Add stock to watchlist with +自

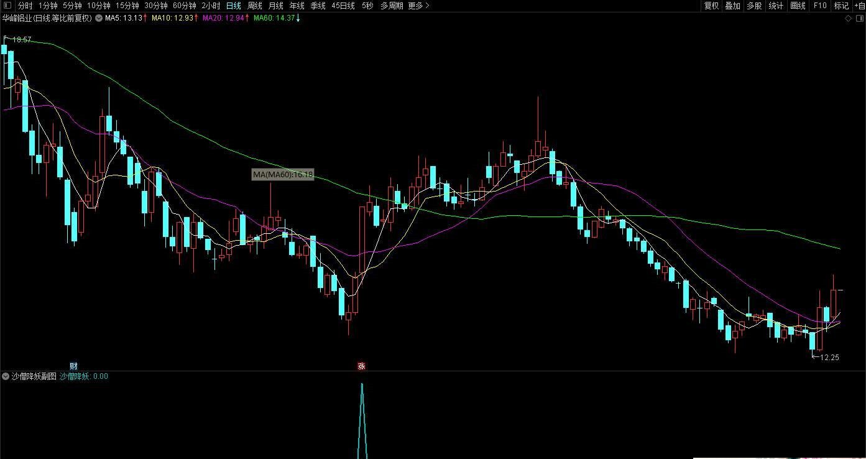[859, 6]
